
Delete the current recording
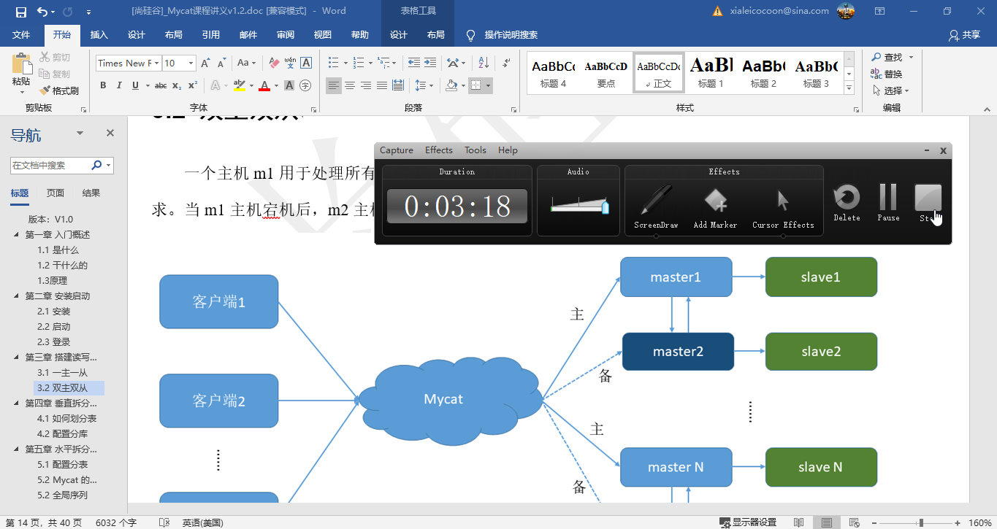847,201
